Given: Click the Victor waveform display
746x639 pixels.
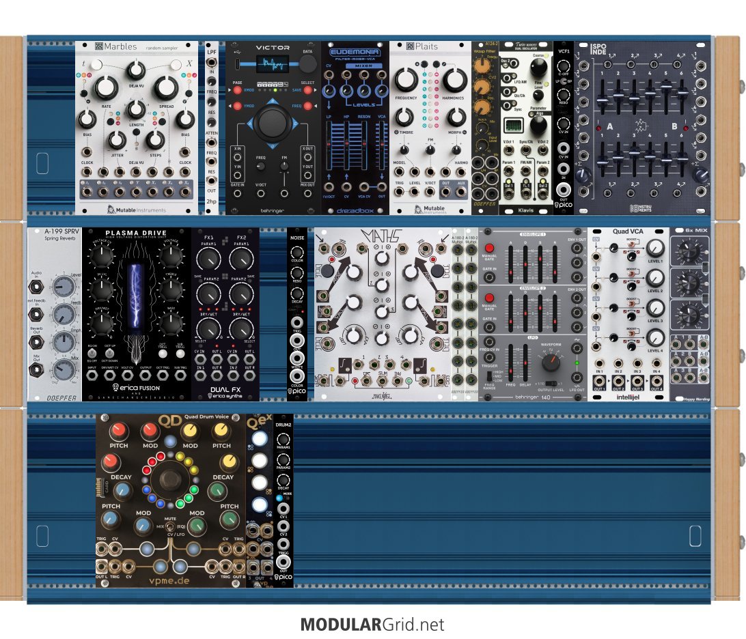Looking at the screenshot, I should [x=273, y=63].
